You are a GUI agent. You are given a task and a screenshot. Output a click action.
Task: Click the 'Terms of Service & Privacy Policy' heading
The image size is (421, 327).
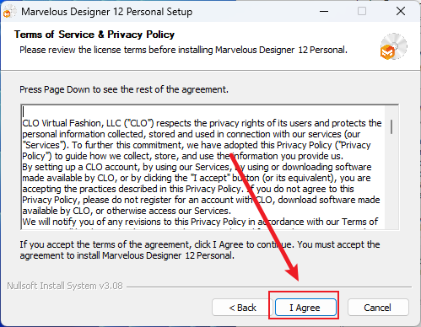tap(94, 35)
